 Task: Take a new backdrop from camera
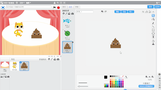(x=8, y=77)
